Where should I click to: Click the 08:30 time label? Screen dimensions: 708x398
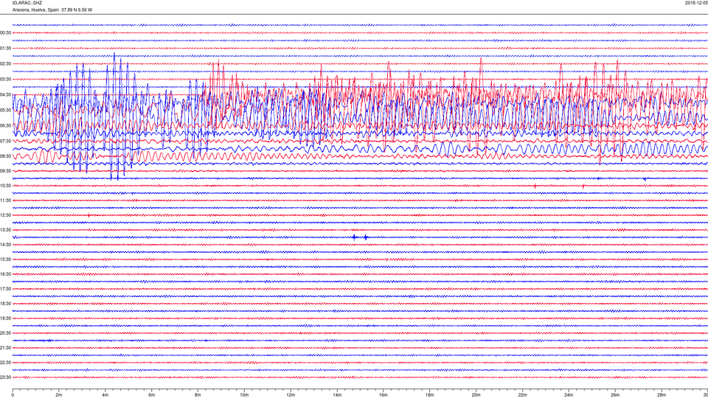click(x=5, y=156)
